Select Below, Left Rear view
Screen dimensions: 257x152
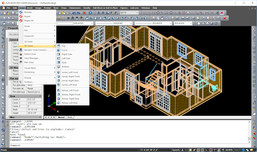coord(70,103)
